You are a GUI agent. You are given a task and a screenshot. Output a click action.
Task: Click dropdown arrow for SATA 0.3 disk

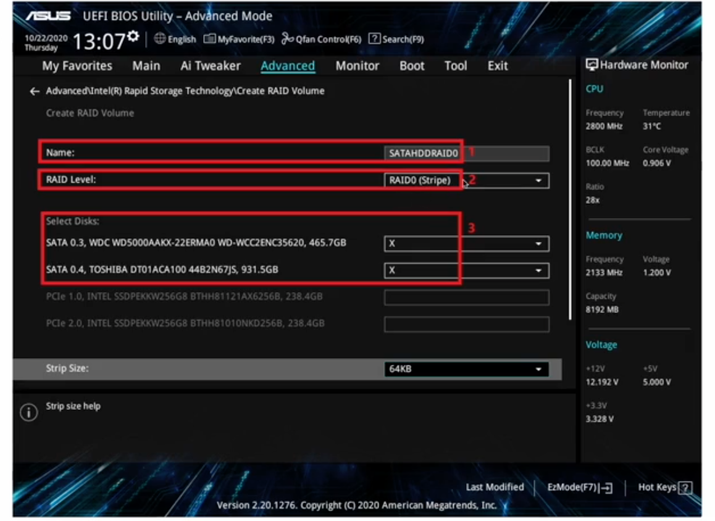point(538,244)
